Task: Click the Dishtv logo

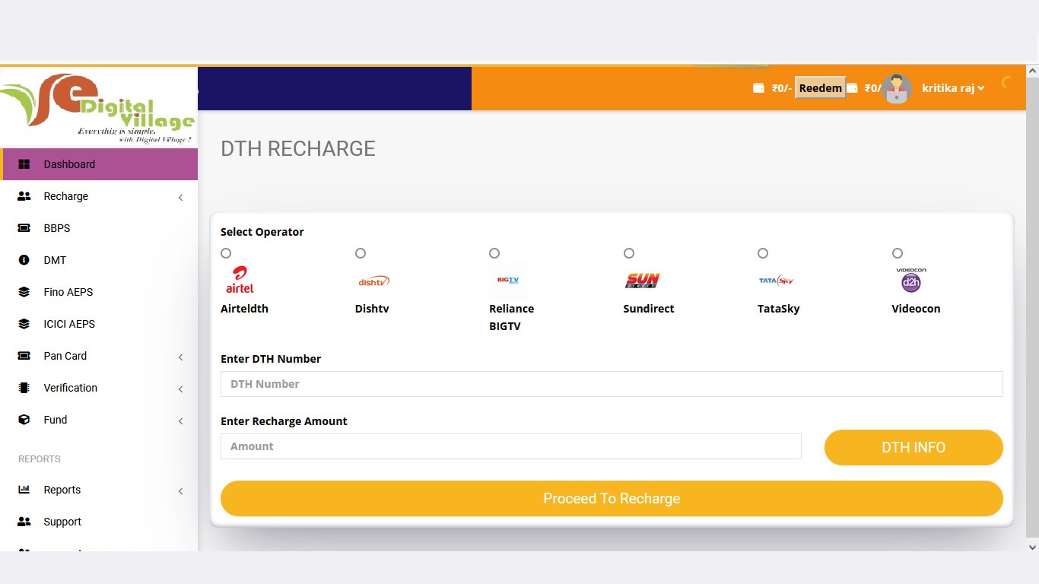Action: (x=373, y=281)
